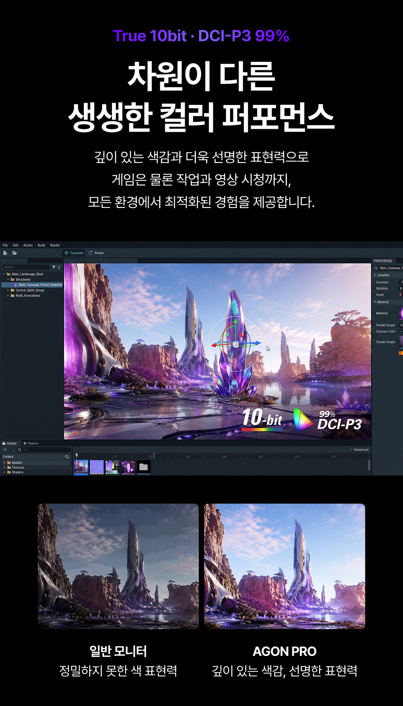
Task: Click the filter funnel icon beside hierarchy search
Action: pyautogui.click(x=54, y=267)
